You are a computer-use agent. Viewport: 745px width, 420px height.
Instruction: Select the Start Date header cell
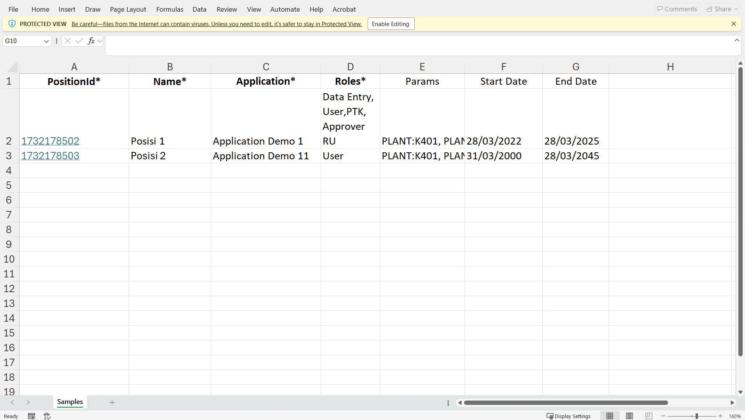[x=503, y=82]
